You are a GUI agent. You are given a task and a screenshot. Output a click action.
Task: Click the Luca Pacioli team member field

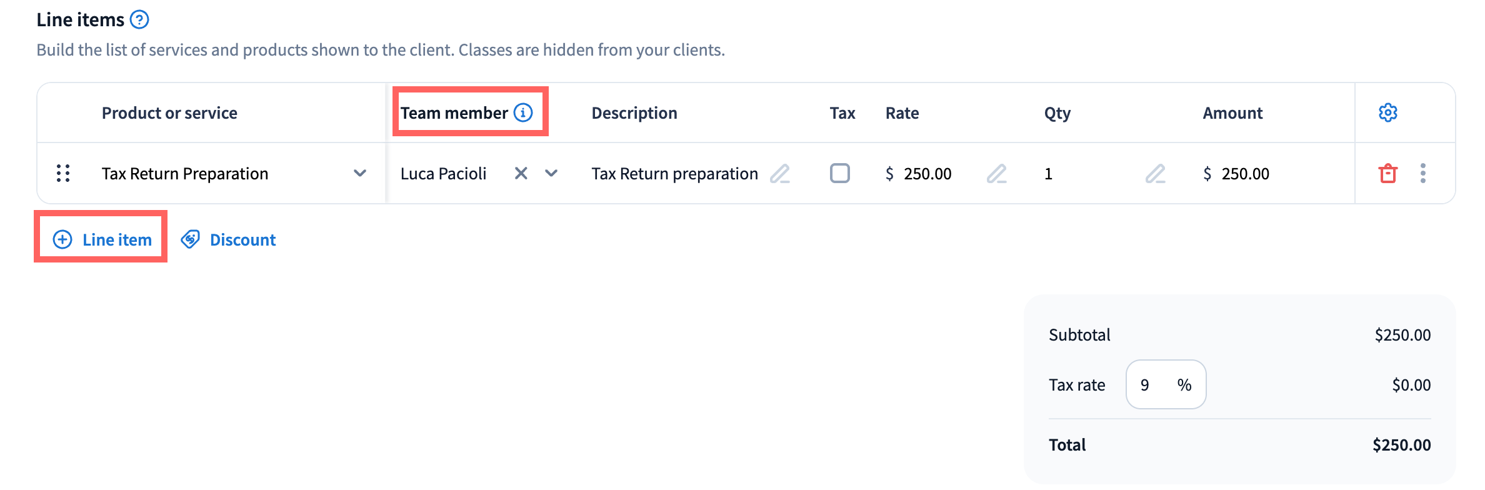click(444, 174)
